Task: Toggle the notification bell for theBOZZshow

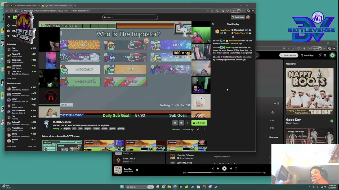Action: coord(175,123)
